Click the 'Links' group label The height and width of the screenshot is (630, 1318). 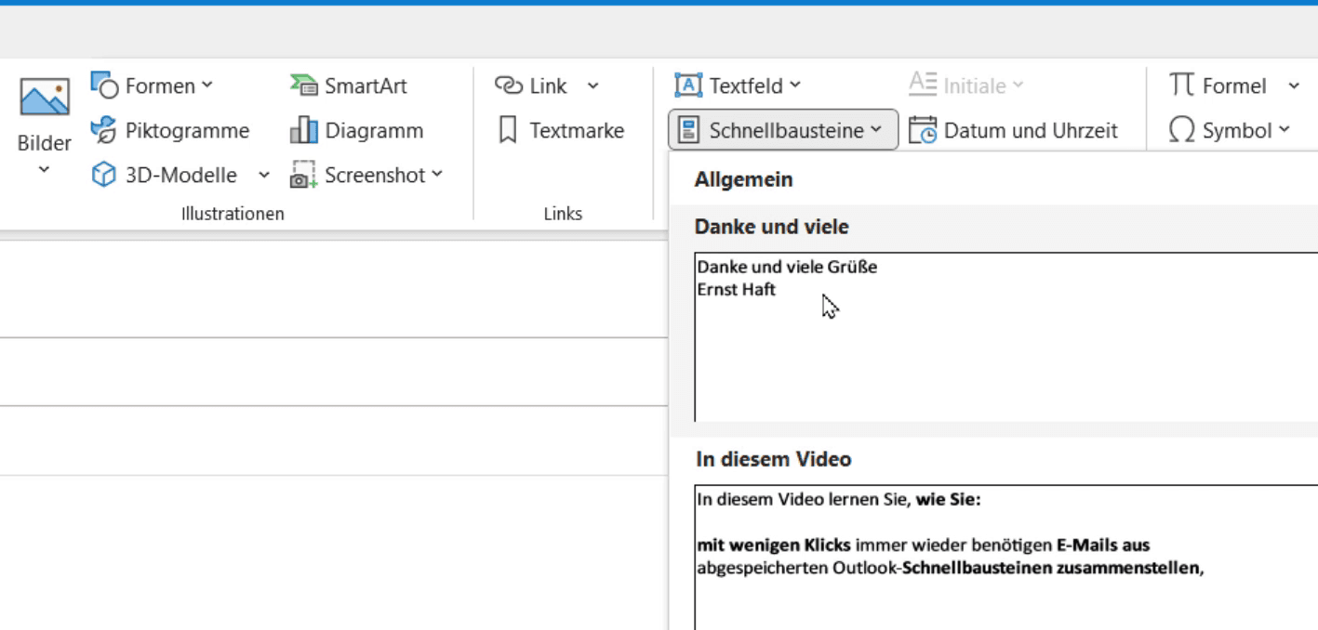[x=563, y=214]
